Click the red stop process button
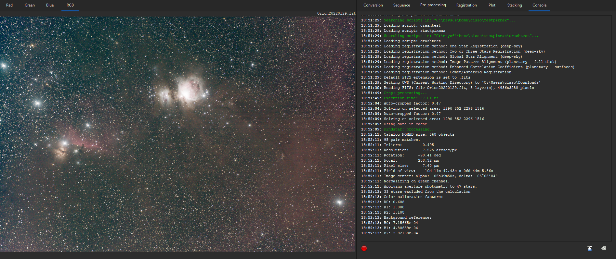 364,248
